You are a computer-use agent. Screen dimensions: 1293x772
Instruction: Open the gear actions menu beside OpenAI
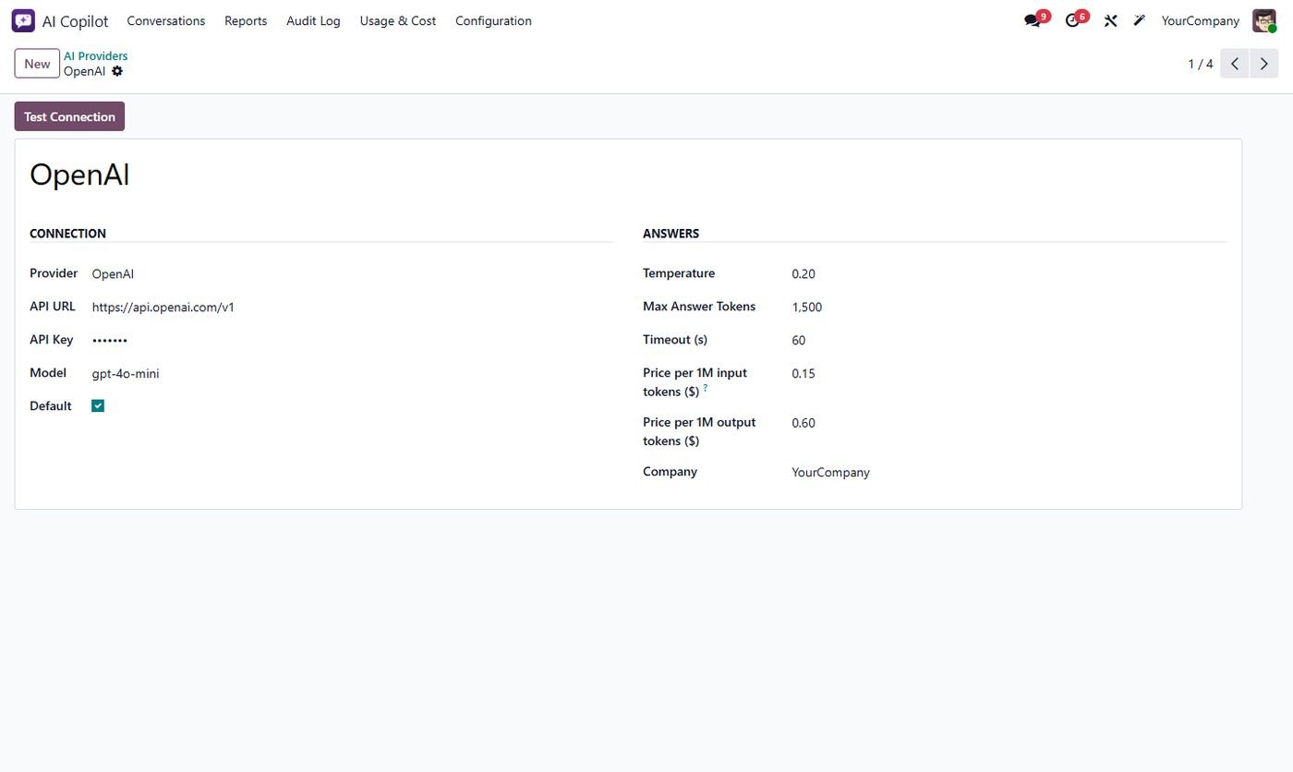117,71
